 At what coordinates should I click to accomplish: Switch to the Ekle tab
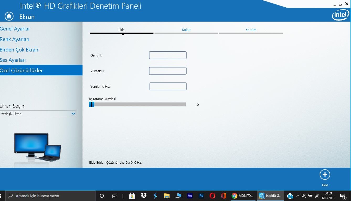(121, 30)
